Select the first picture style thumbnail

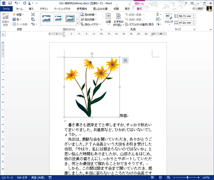(47, 19)
